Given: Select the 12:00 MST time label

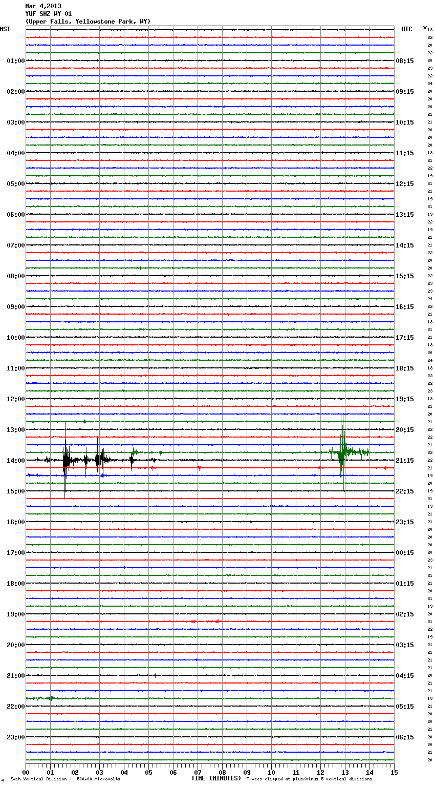Looking at the screenshot, I should tap(15, 399).
